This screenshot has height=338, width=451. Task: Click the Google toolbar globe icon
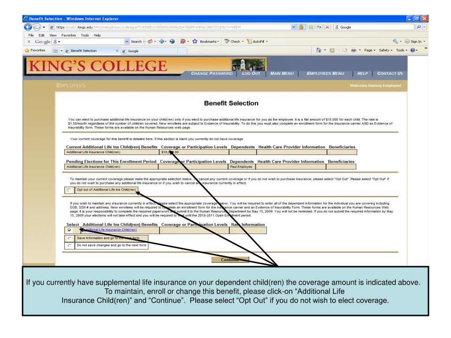pos(172,41)
